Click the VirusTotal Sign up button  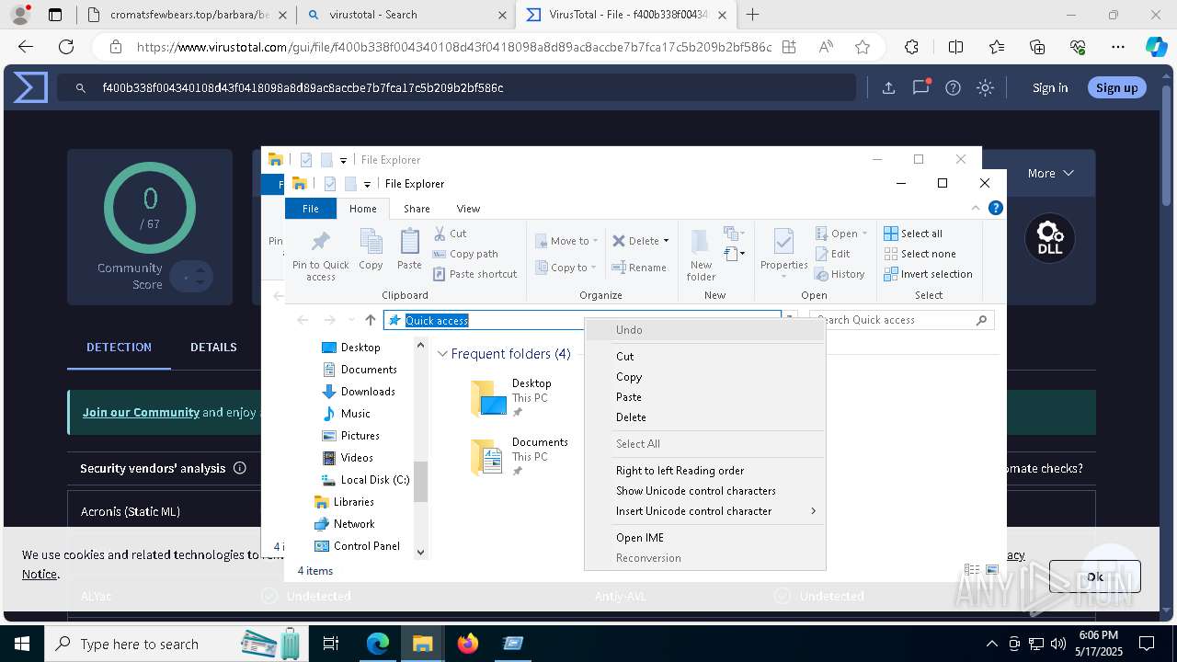[1116, 88]
